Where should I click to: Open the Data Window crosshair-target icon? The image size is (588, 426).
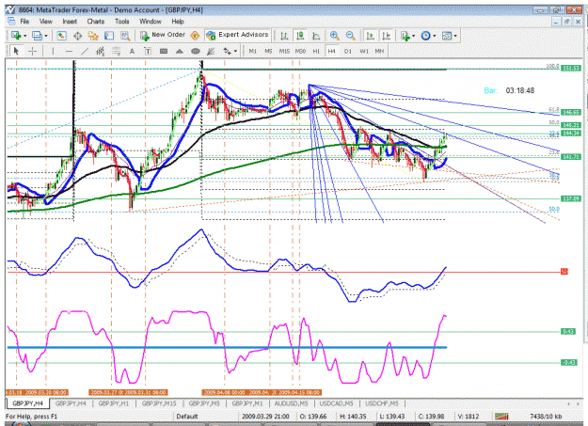coord(78,36)
